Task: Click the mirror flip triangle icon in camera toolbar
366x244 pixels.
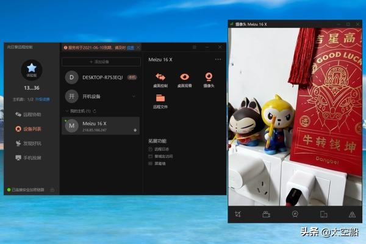Action: click(352, 214)
